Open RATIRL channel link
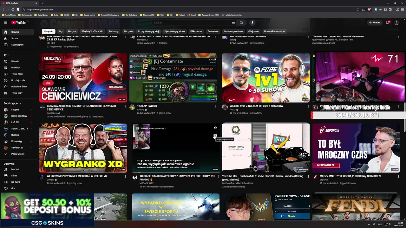 click(141, 110)
